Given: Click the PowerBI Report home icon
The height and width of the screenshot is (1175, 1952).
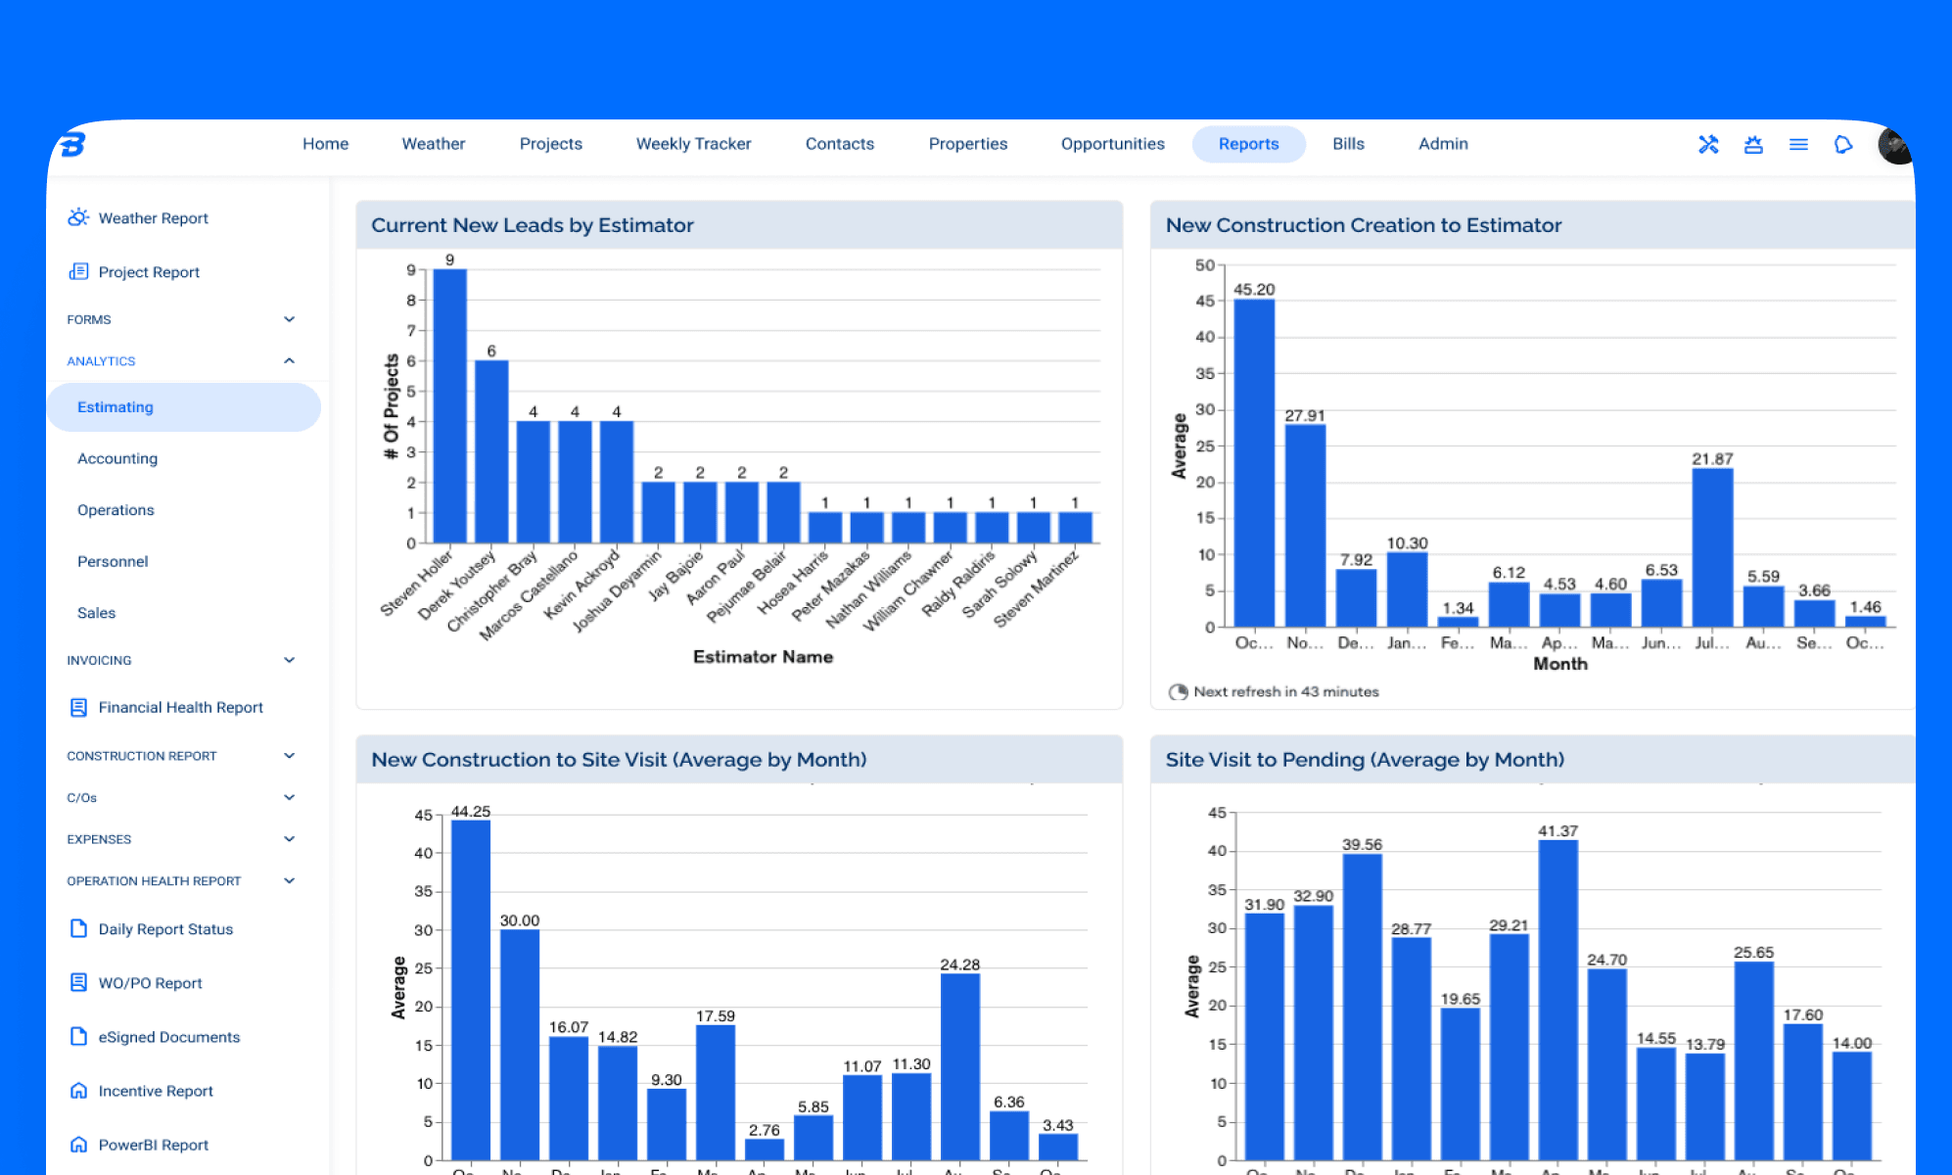Looking at the screenshot, I should [78, 1144].
